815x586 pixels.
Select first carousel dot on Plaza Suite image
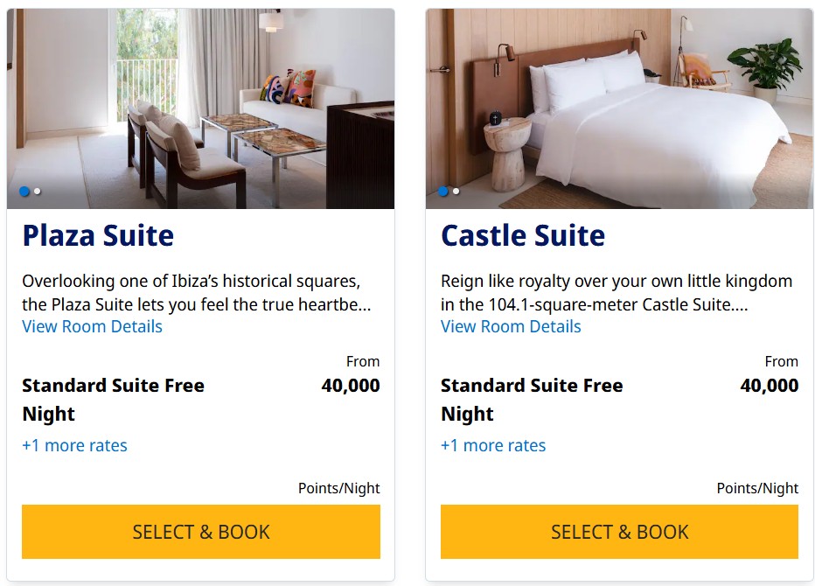(24, 192)
